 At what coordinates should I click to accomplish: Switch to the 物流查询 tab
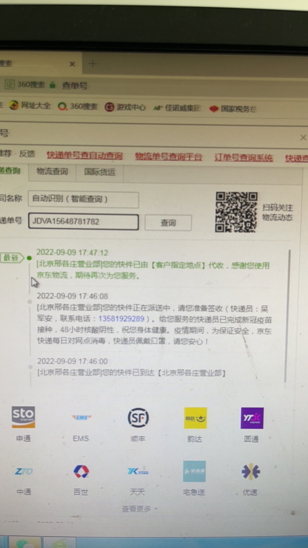click(x=52, y=172)
